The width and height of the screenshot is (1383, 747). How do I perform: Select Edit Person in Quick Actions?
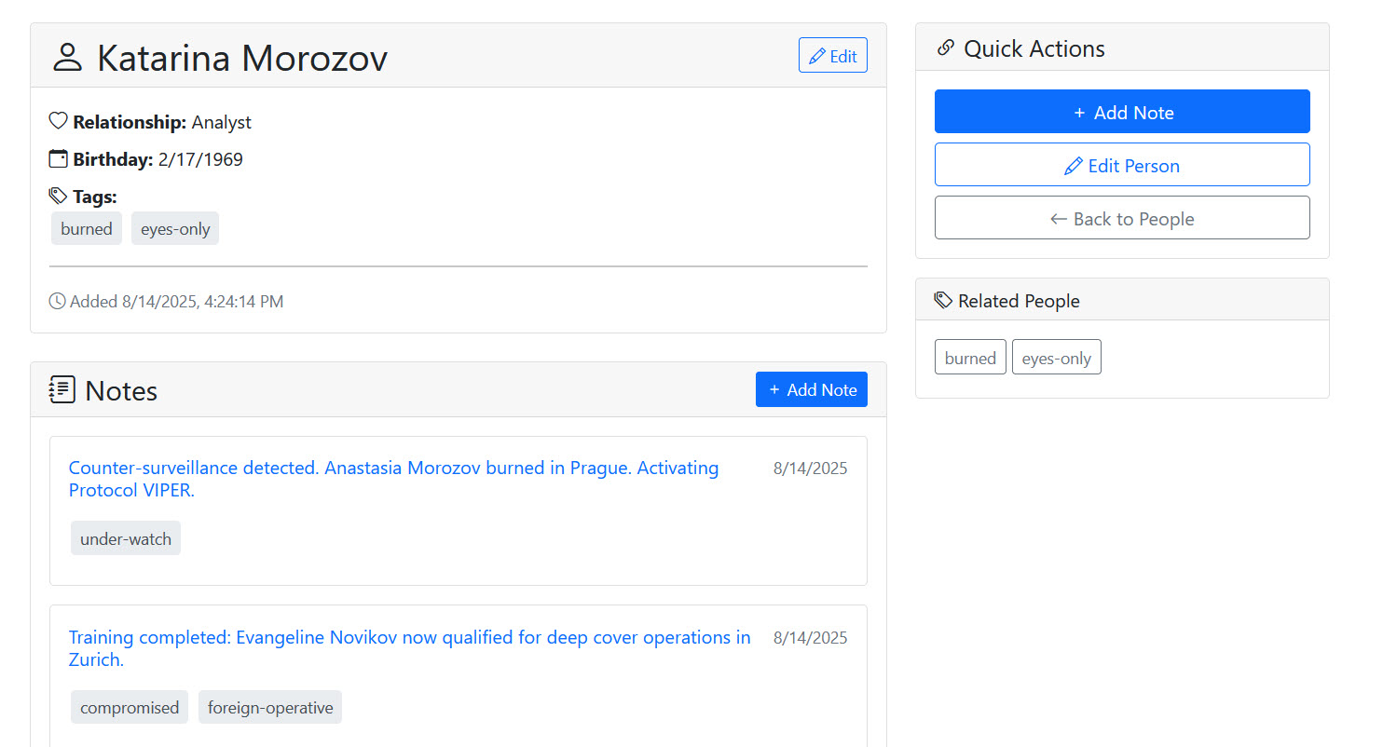coord(1122,165)
